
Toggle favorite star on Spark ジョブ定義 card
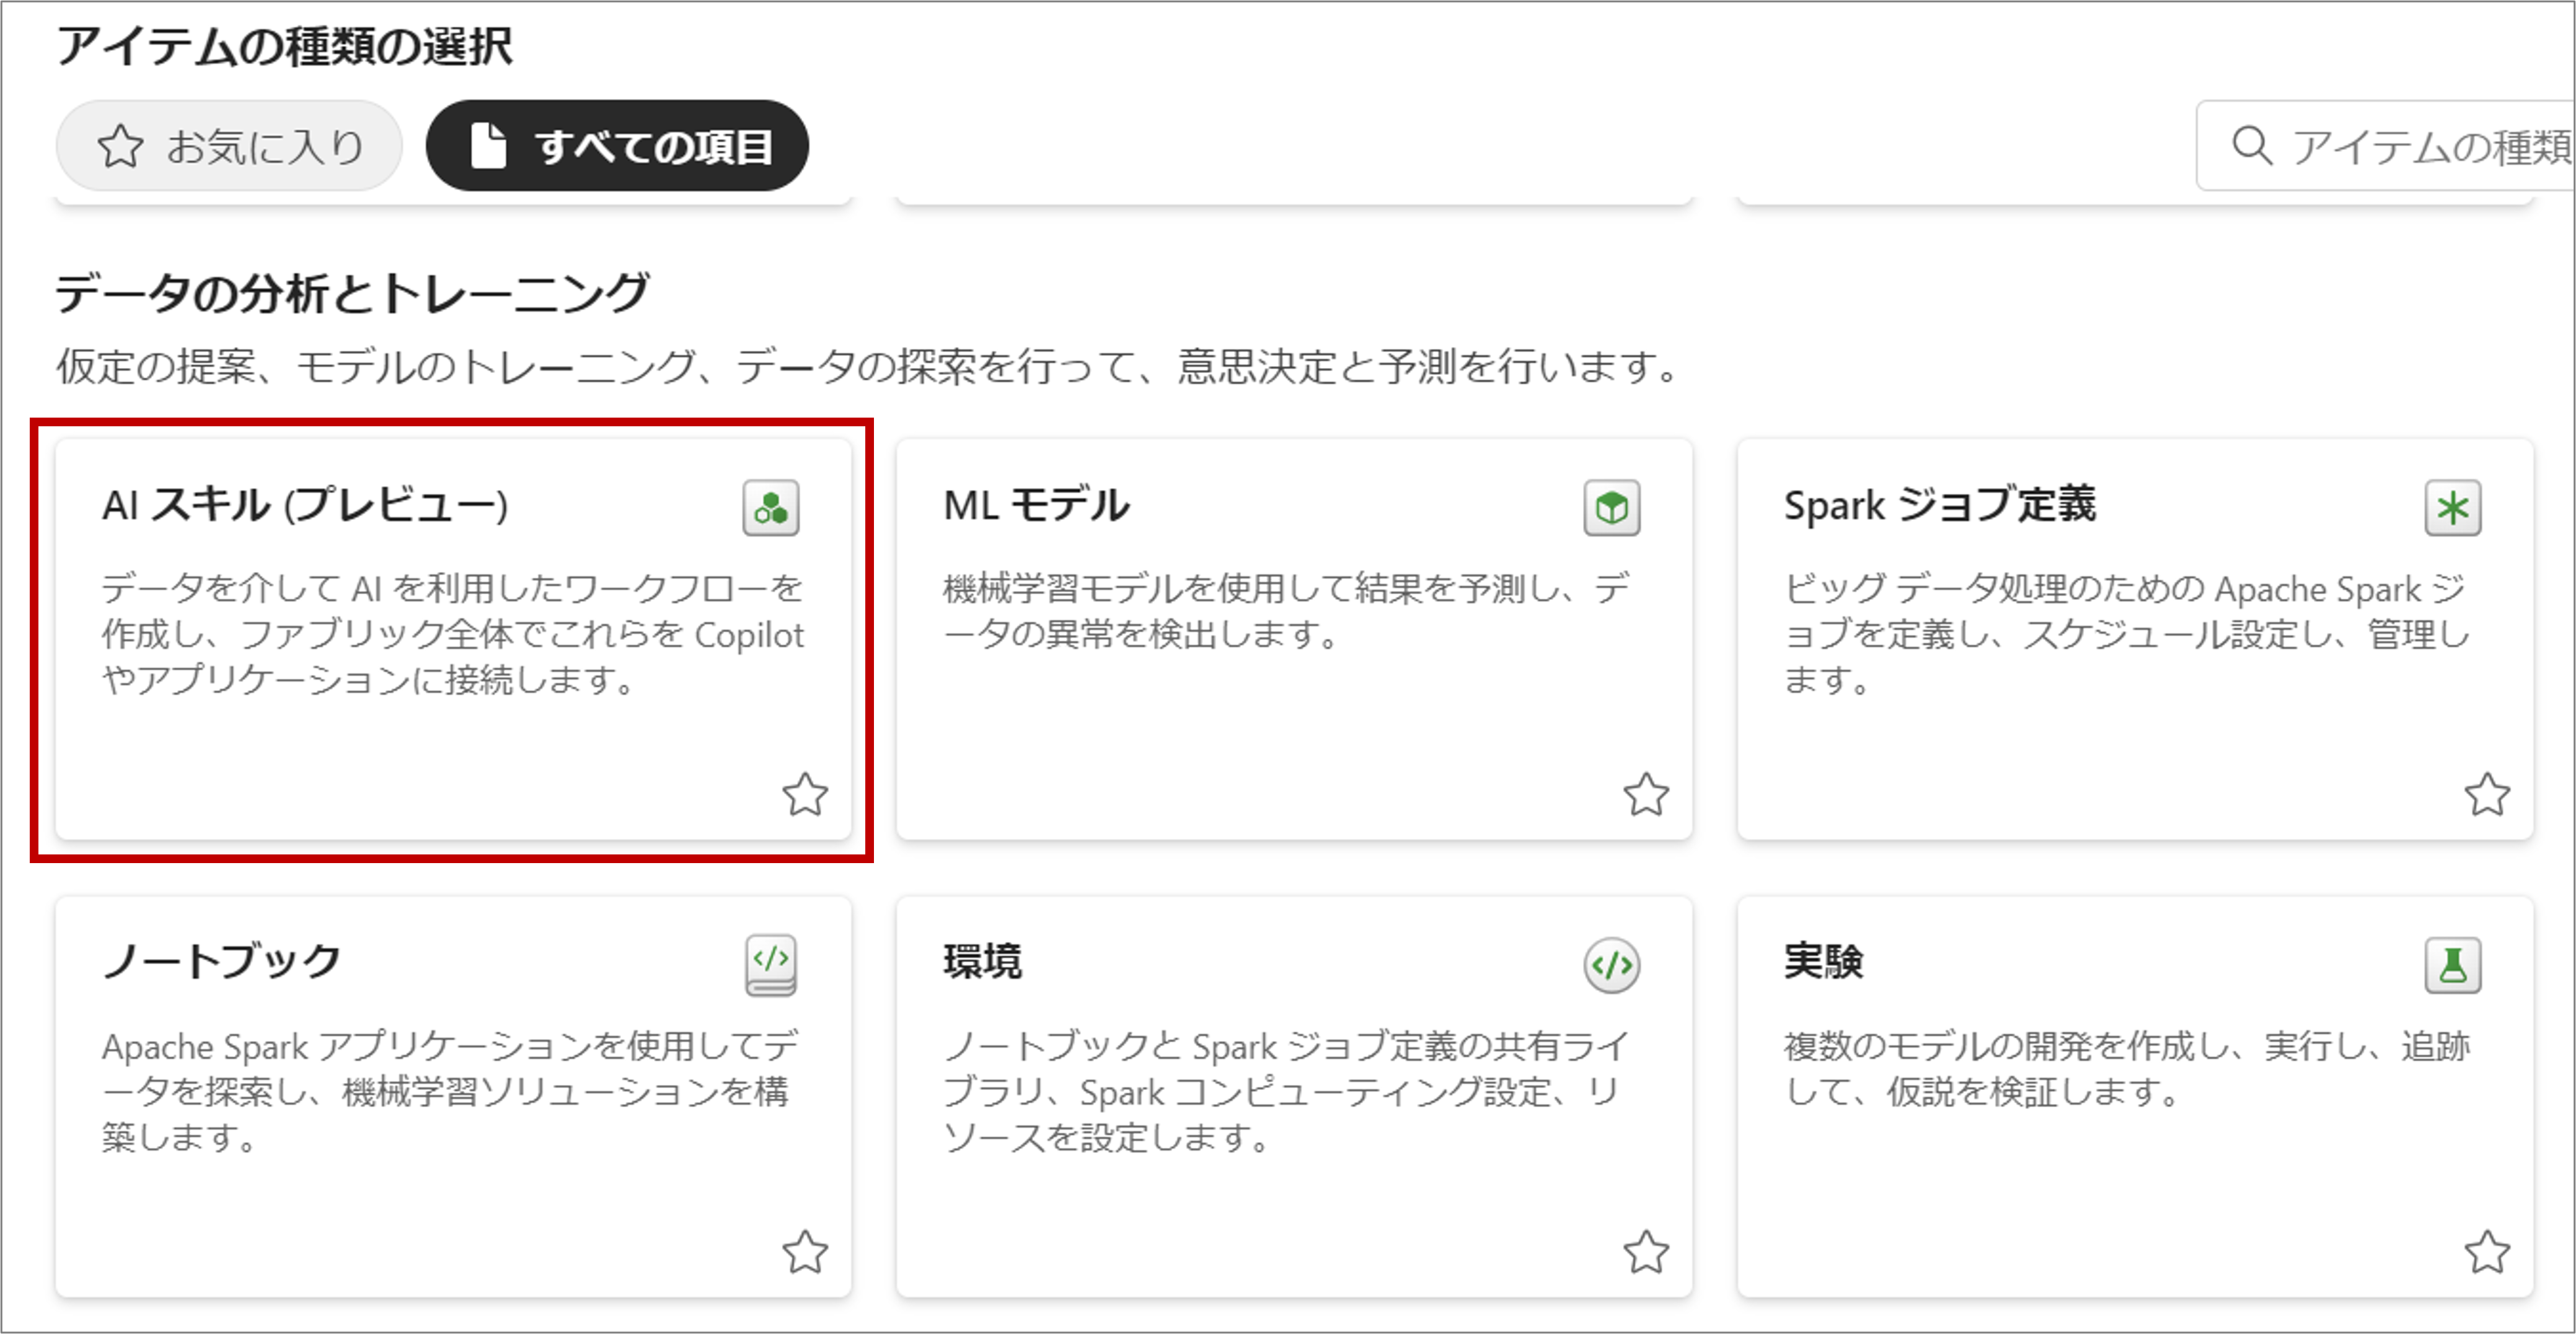(x=2486, y=795)
